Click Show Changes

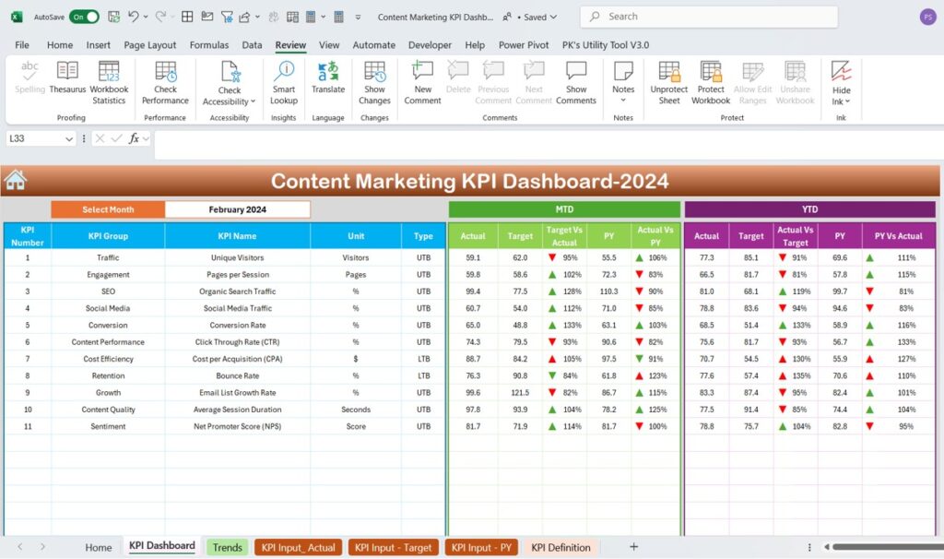(374, 83)
